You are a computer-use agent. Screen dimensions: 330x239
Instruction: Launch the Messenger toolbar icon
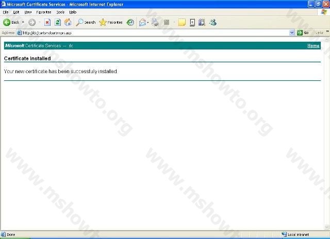213,22
